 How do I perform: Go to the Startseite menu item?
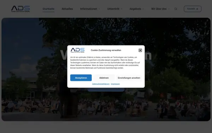[48, 9]
